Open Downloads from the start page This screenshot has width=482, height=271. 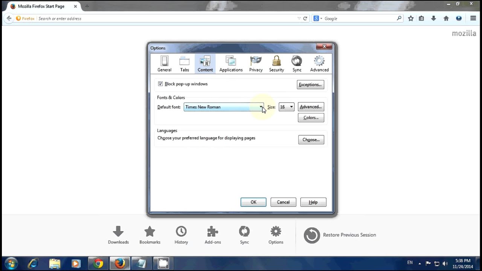(x=118, y=235)
